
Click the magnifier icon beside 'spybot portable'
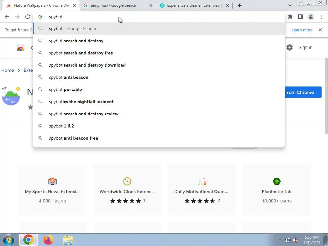[40, 89]
